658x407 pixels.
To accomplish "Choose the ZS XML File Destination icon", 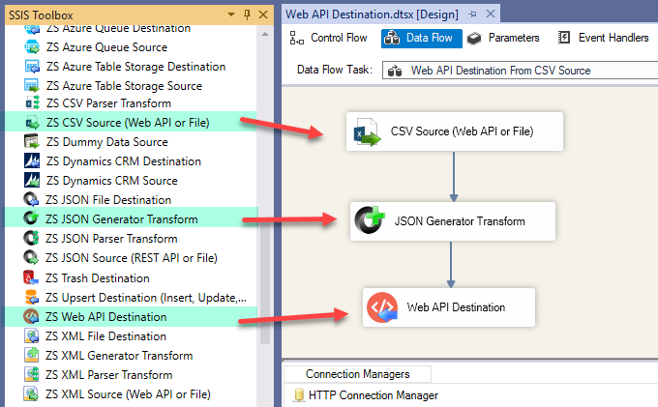I will point(31,335).
